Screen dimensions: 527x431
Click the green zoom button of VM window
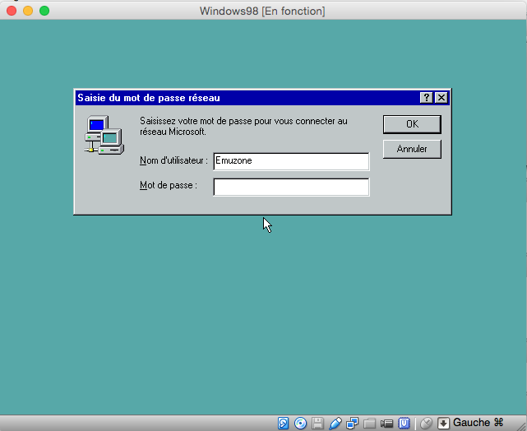[44, 11]
